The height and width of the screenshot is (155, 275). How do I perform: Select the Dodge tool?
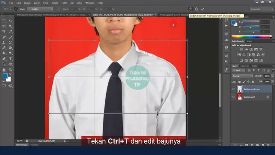(x=10, y=53)
